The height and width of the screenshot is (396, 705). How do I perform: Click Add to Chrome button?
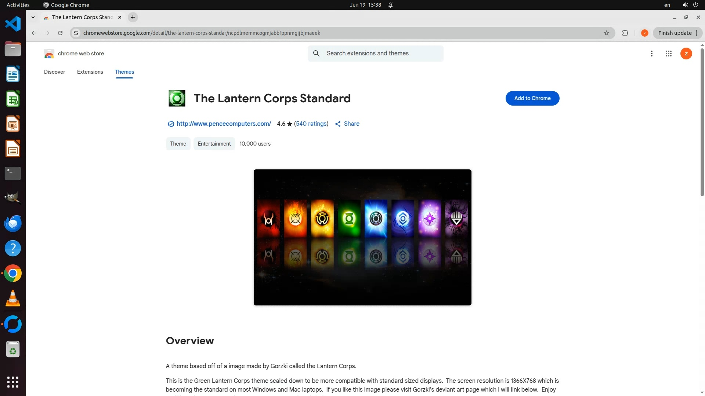(x=532, y=98)
